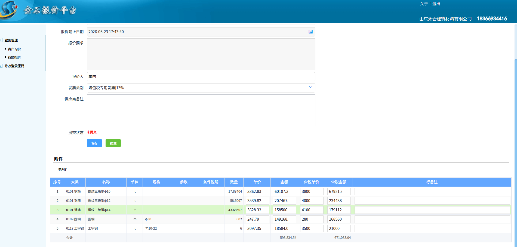Viewport: 517px width, 247px height.
Task: Click the 未提交 status text
Action: [x=92, y=132]
